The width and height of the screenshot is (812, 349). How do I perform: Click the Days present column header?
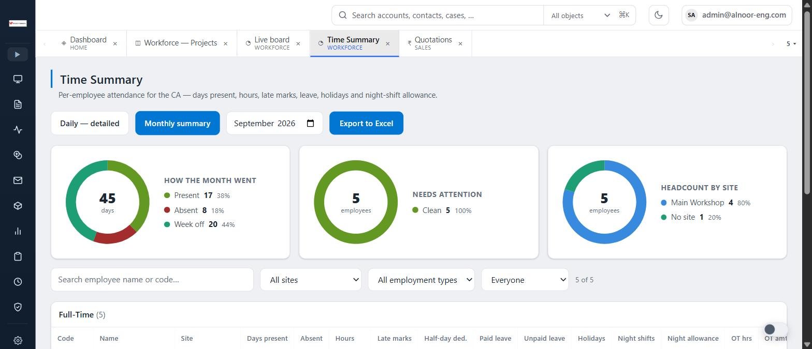[x=267, y=339]
